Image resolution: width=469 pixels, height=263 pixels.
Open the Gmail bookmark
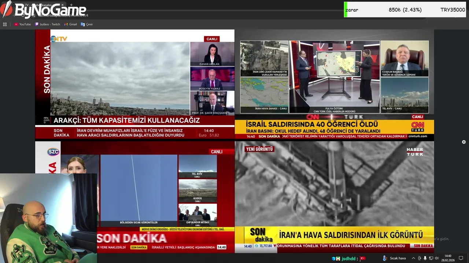pyautogui.click(x=70, y=24)
